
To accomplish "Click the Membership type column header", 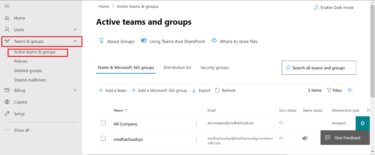I will pos(346,110).
